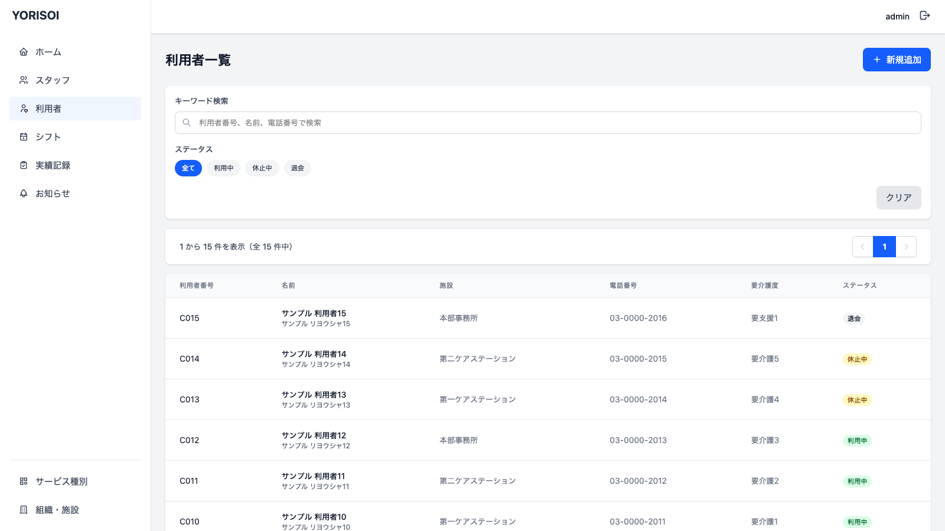Click the admin username
Image resolution: width=945 pixels, height=531 pixels.
coord(897,17)
